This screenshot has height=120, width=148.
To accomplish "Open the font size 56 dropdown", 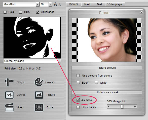I will click(50, 4).
